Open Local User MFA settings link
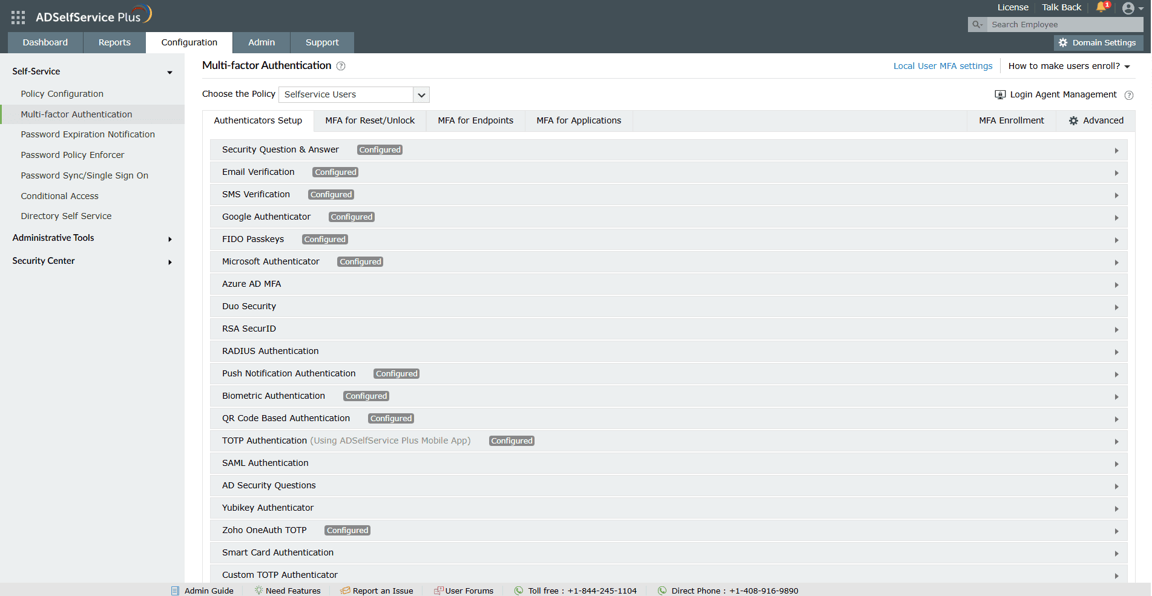The image size is (1152, 596). (x=943, y=66)
